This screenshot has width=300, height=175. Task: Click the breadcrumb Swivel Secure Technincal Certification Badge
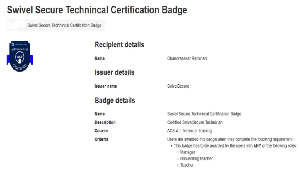[x=64, y=25]
